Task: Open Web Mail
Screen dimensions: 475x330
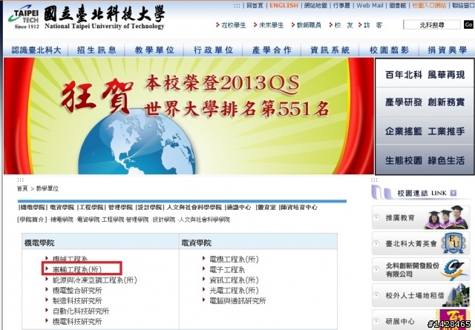Action: tap(370, 5)
